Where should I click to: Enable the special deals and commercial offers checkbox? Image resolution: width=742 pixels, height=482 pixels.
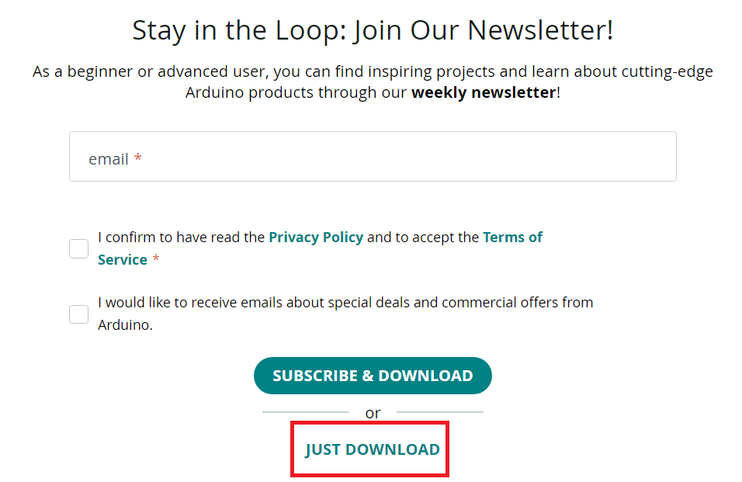pos(79,314)
